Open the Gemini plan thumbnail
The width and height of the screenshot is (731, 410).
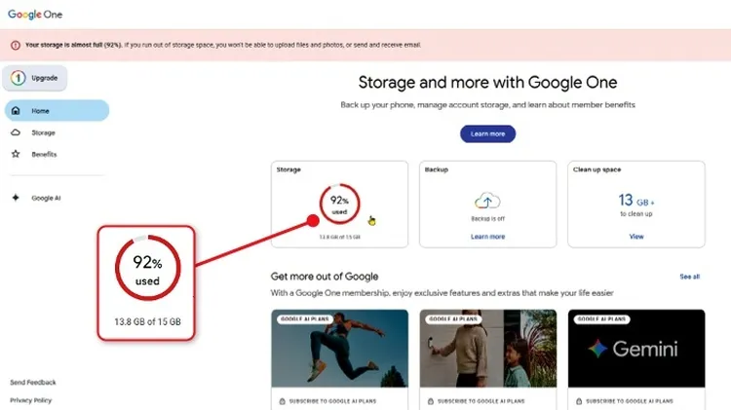coord(635,349)
